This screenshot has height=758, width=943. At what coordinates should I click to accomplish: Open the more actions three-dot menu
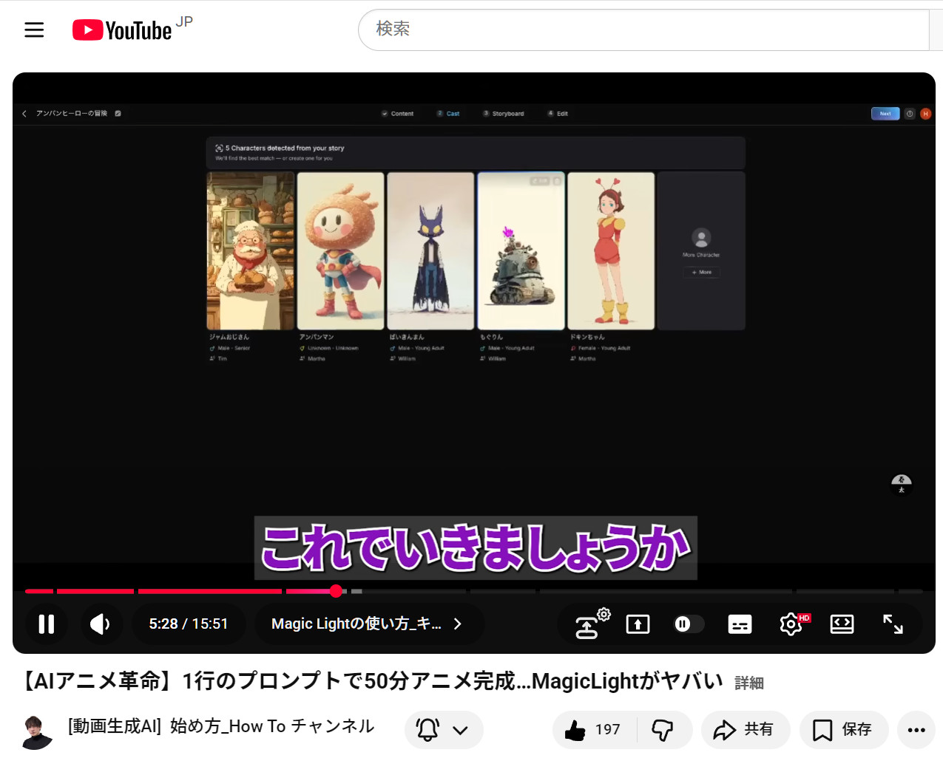[x=916, y=730]
